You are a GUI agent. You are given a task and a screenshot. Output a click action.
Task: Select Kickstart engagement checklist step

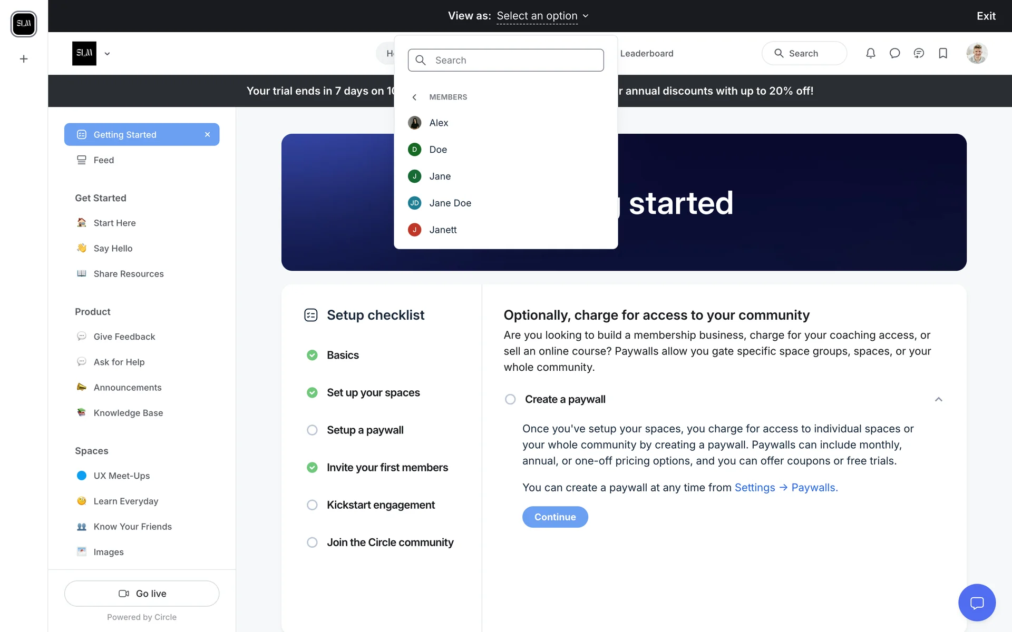(381, 505)
